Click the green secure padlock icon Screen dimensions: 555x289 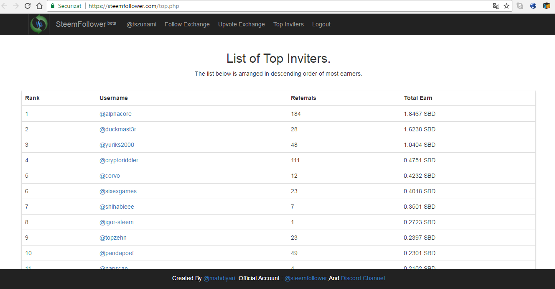pos(53,6)
